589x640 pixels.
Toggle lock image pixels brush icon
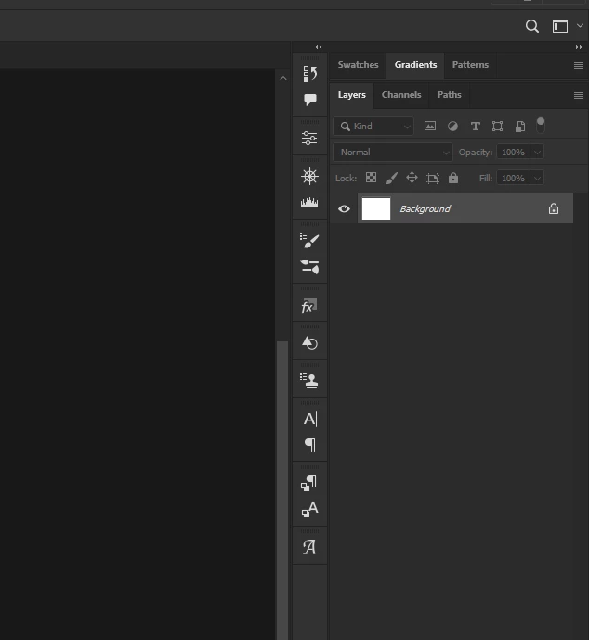392,178
